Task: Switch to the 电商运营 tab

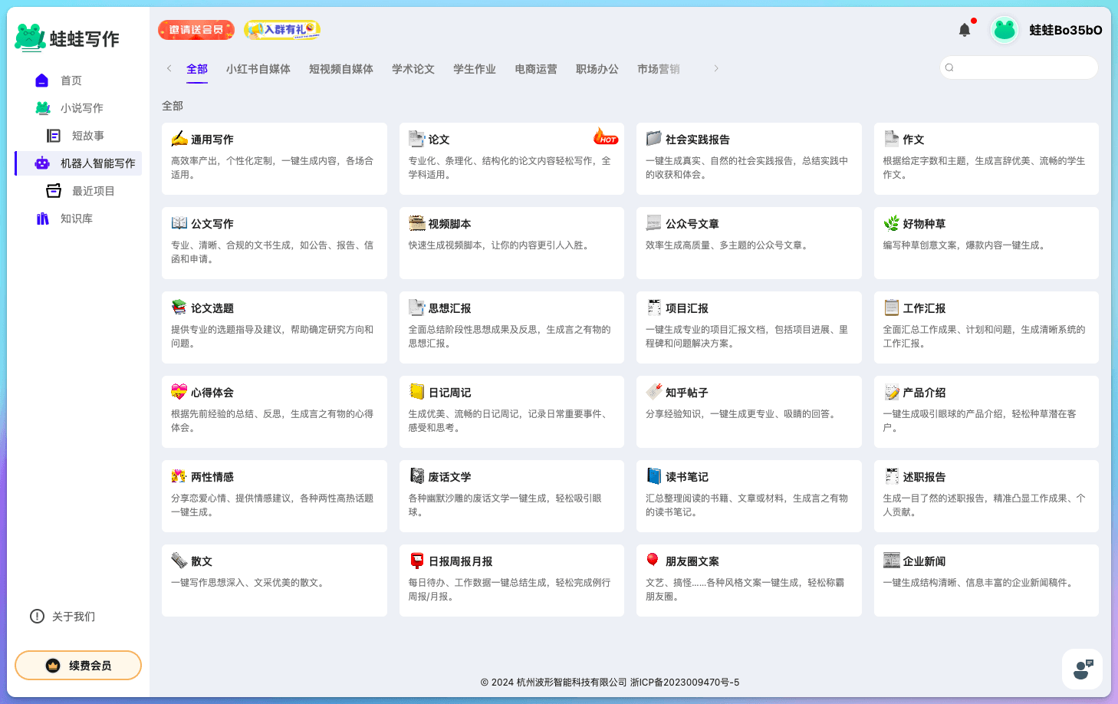Action: (536, 69)
